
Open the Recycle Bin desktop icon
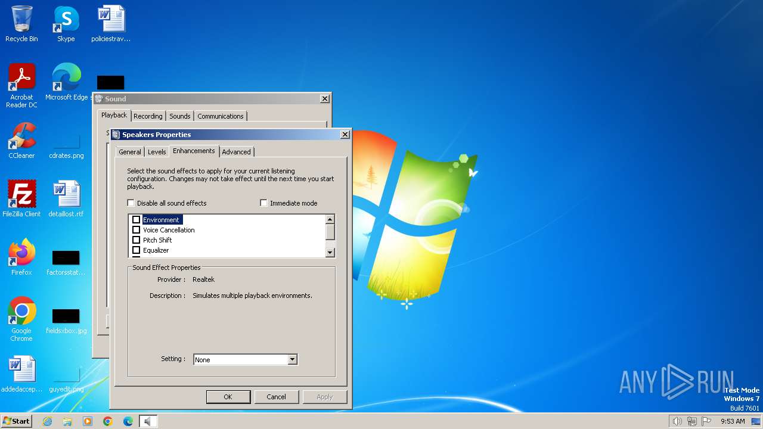click(x=21, y=24)
